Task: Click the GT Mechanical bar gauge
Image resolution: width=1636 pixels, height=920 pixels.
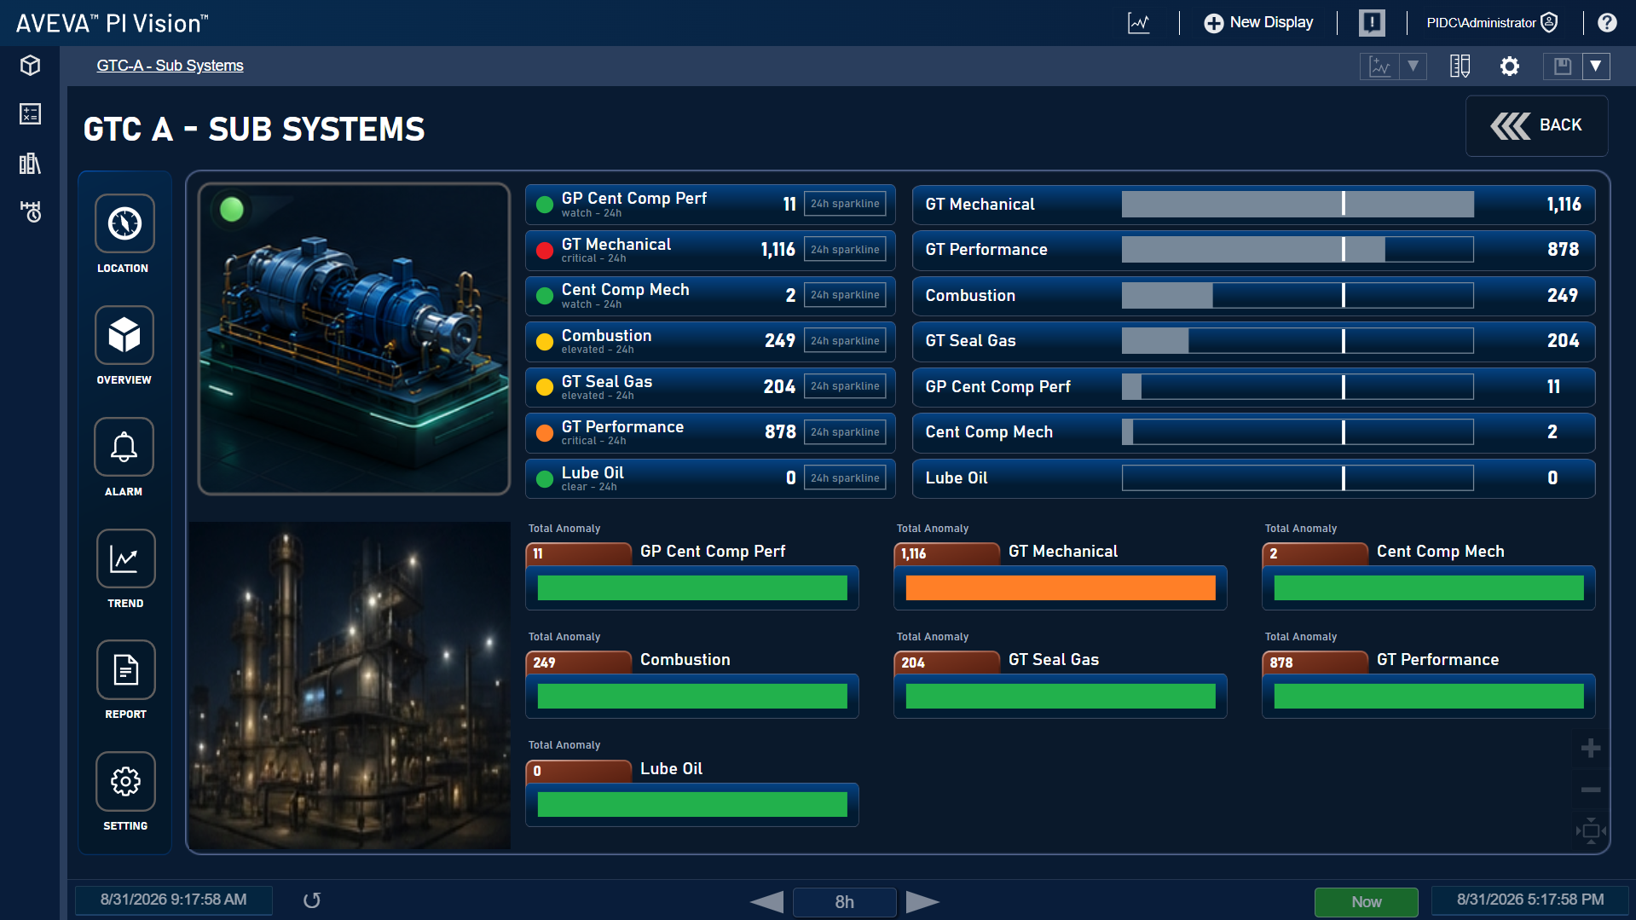Action: [1297, 204]
